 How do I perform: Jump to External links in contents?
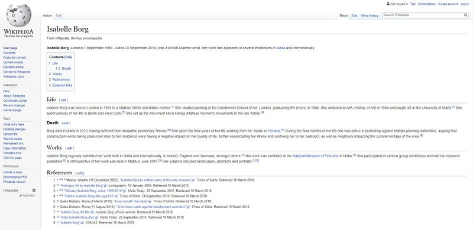(62, 85)
